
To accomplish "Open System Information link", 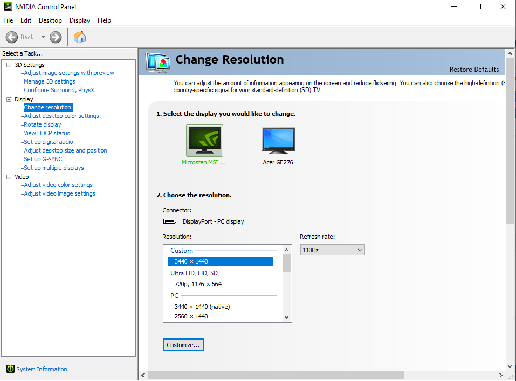I will [x=42, y=369].
